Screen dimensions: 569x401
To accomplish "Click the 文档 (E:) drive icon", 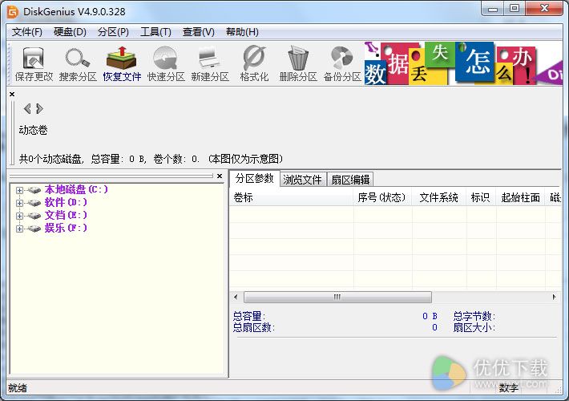I will point(34,216).
